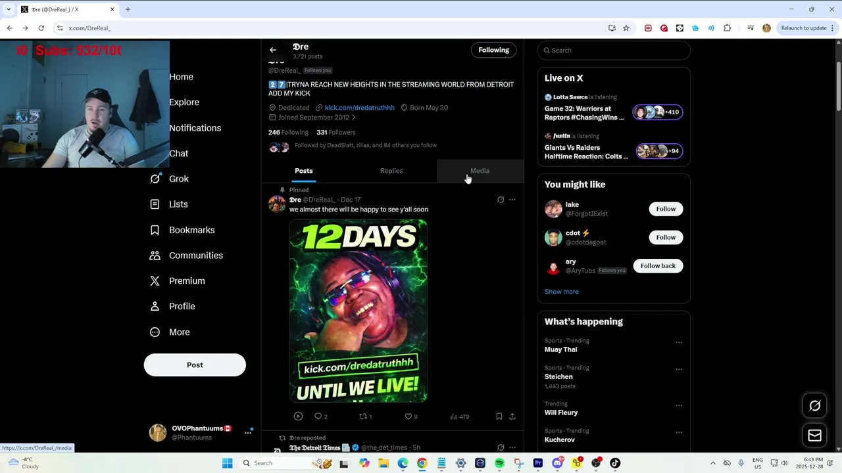View the 246 Following list

(x=288, y=132)
